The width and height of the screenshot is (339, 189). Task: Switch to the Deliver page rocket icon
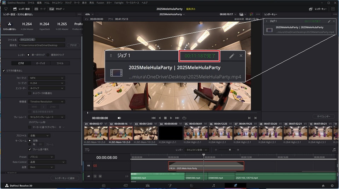235,185
